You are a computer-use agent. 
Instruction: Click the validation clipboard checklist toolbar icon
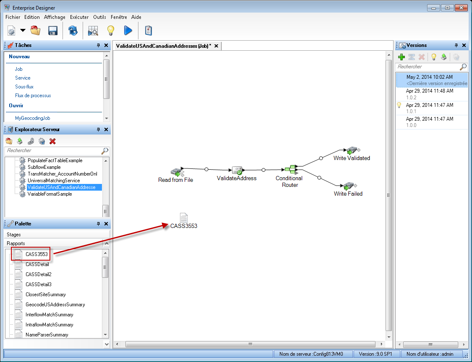click(148, 31)
